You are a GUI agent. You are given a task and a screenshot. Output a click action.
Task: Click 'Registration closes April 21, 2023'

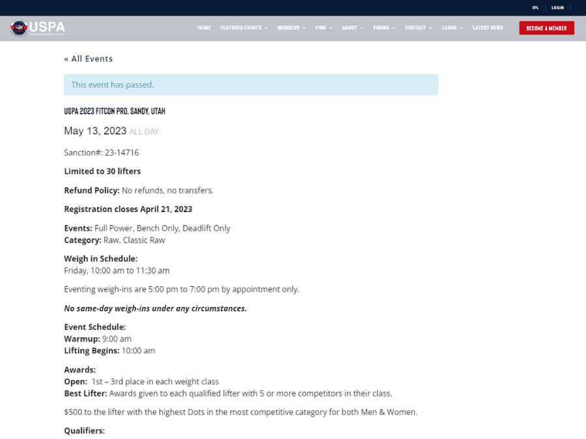pos(128,209)
